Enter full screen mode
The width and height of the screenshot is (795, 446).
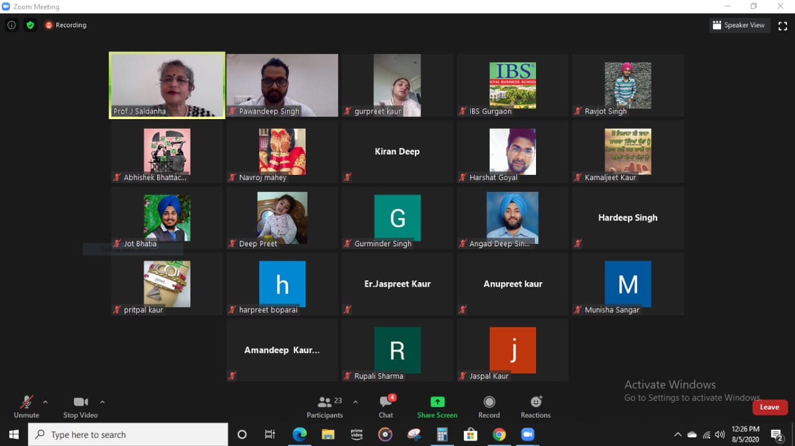pyautogui.click(x=783, y=25)
